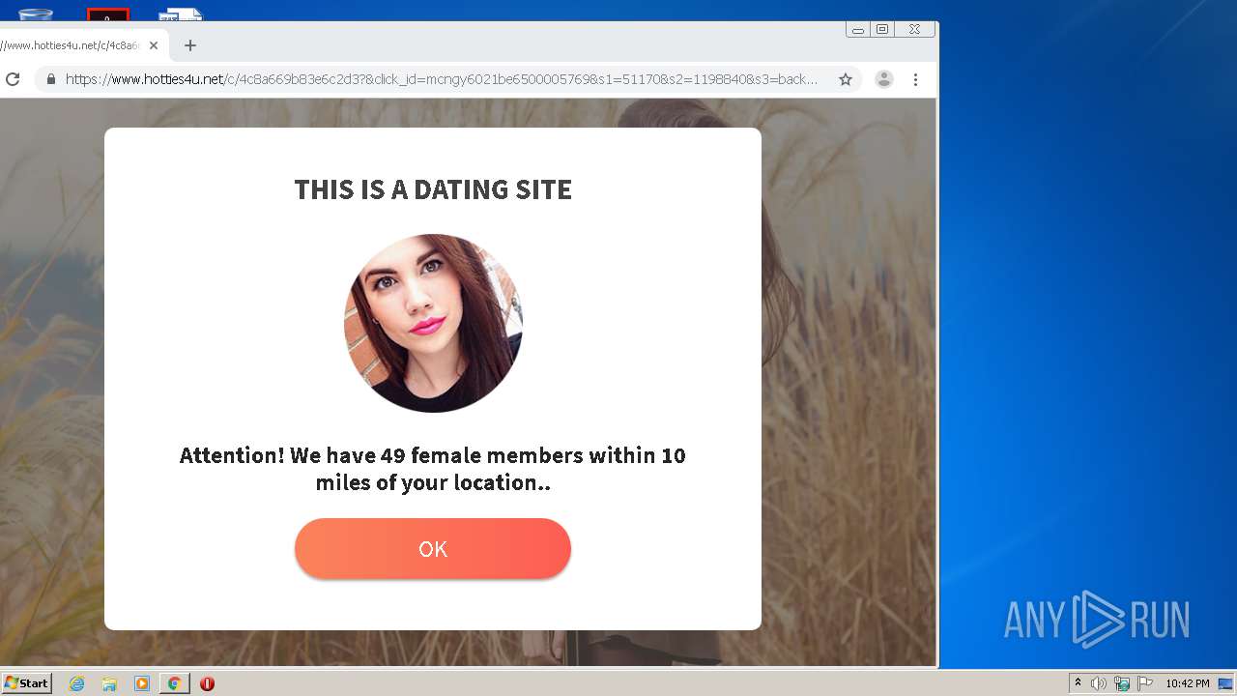Screen dimensions: 1237x696
Task: Restore down the Chrome window
Action: click(881, 29)
